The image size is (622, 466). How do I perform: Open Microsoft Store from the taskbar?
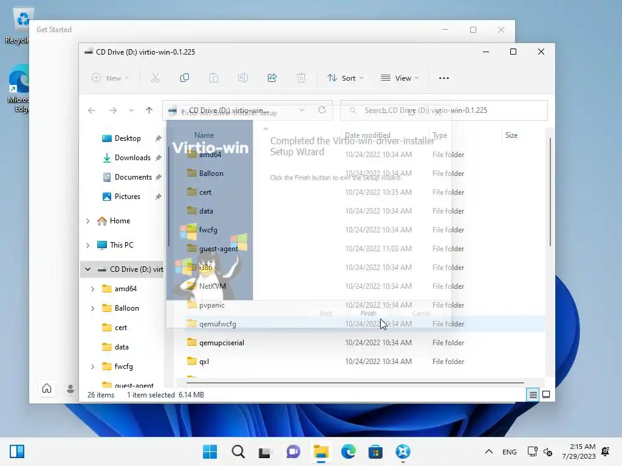(x=375, y=451)
